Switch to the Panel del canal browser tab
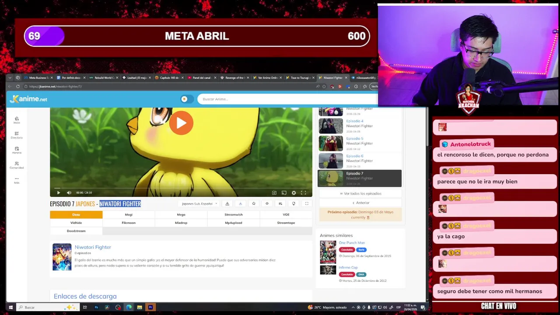Image resolution: width=560 pixels, height=315 pixels. coord(201,78)
